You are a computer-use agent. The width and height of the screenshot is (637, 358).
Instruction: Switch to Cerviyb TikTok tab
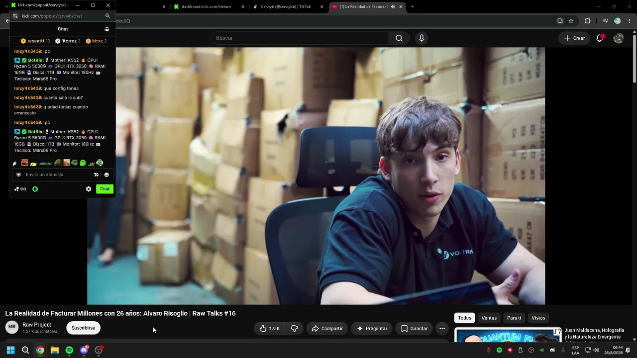(x=285, y=6)
